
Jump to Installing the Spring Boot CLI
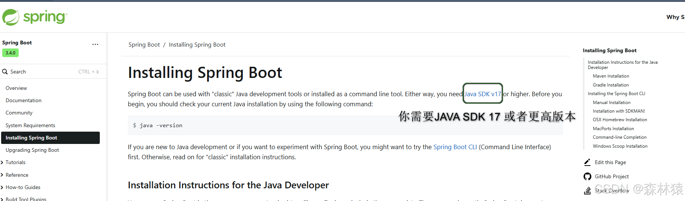point(616,94)
